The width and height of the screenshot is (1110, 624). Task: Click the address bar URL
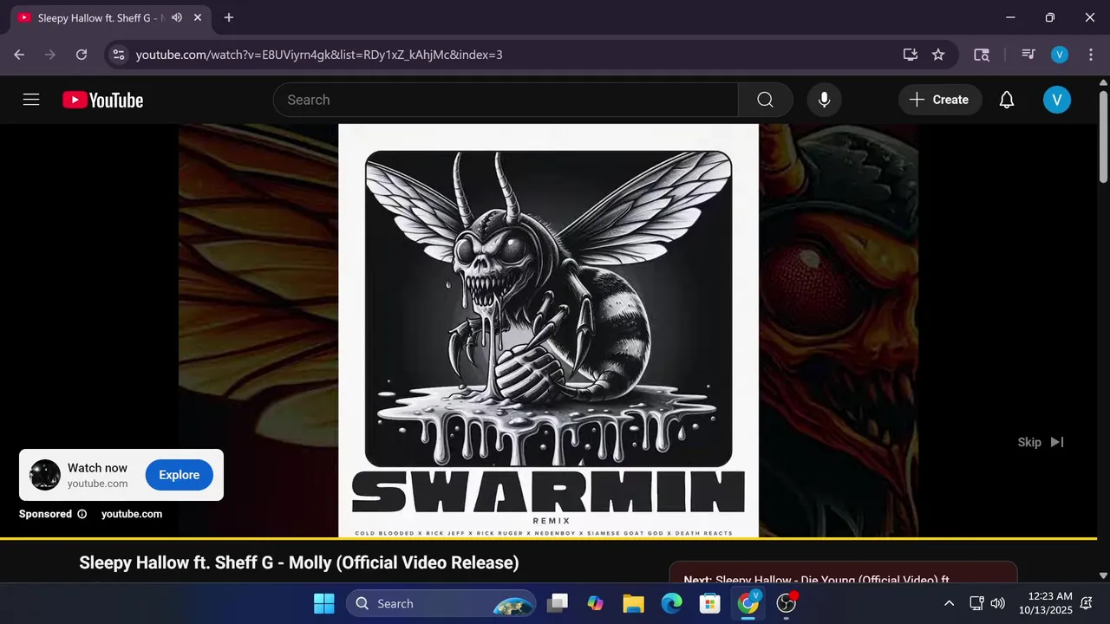point(319,55)
